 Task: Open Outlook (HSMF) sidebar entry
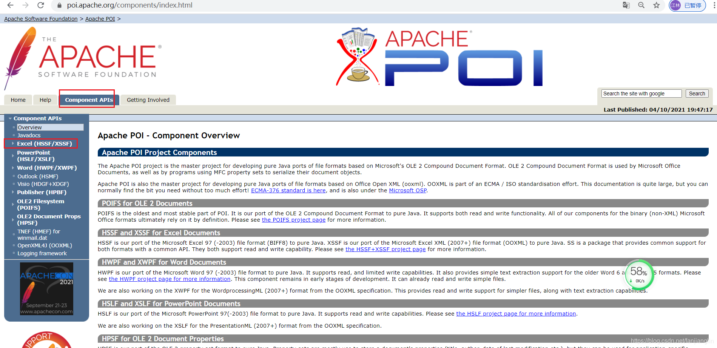click(38, 176)
